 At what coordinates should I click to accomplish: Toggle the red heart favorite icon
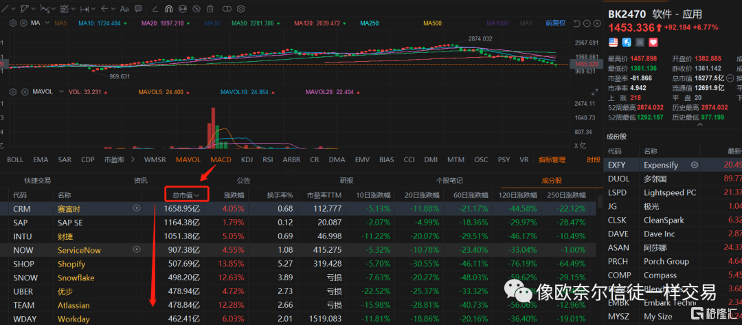click(x=653, y=42)
